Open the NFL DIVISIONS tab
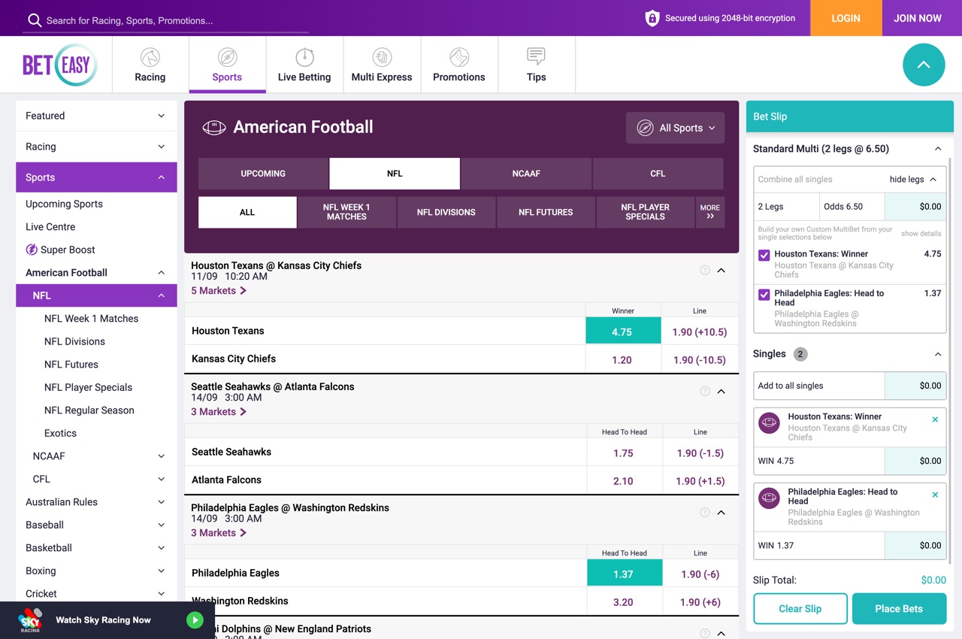Screen dimensions: 962x639 446,212
